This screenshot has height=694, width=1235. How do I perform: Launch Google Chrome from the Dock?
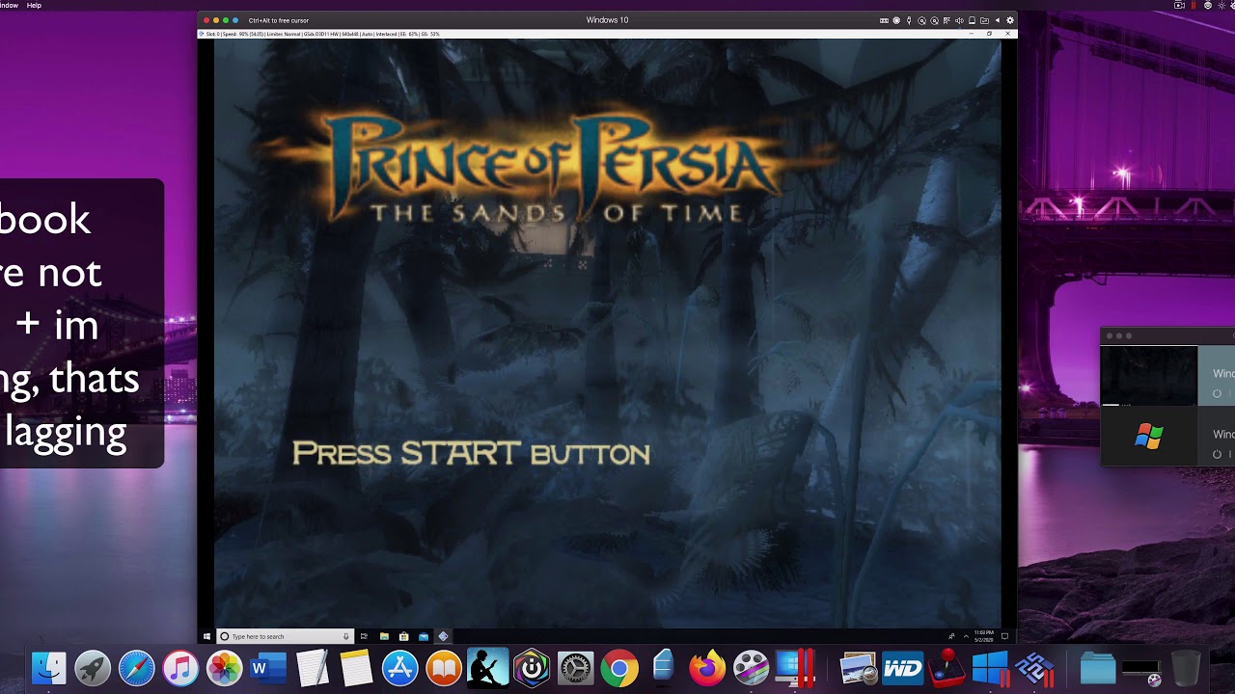pyautogui.click(x=619, y=668)
